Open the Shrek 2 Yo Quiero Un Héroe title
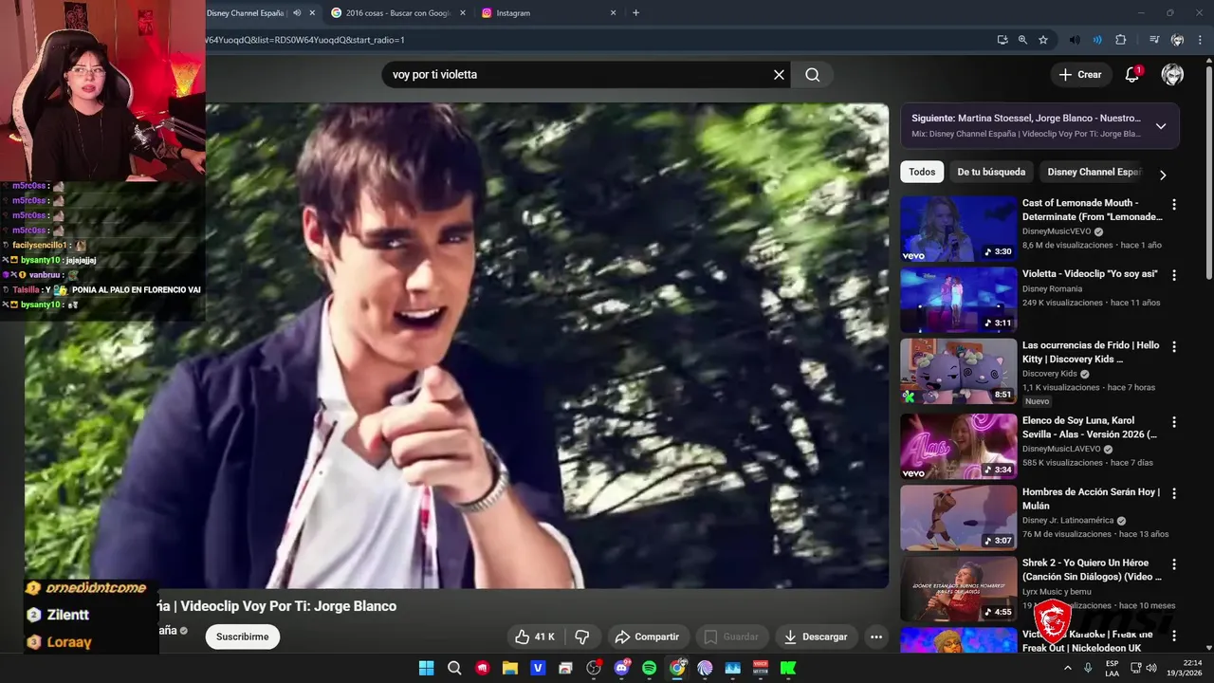1214x683 pixels. [x=1092, y=569]
